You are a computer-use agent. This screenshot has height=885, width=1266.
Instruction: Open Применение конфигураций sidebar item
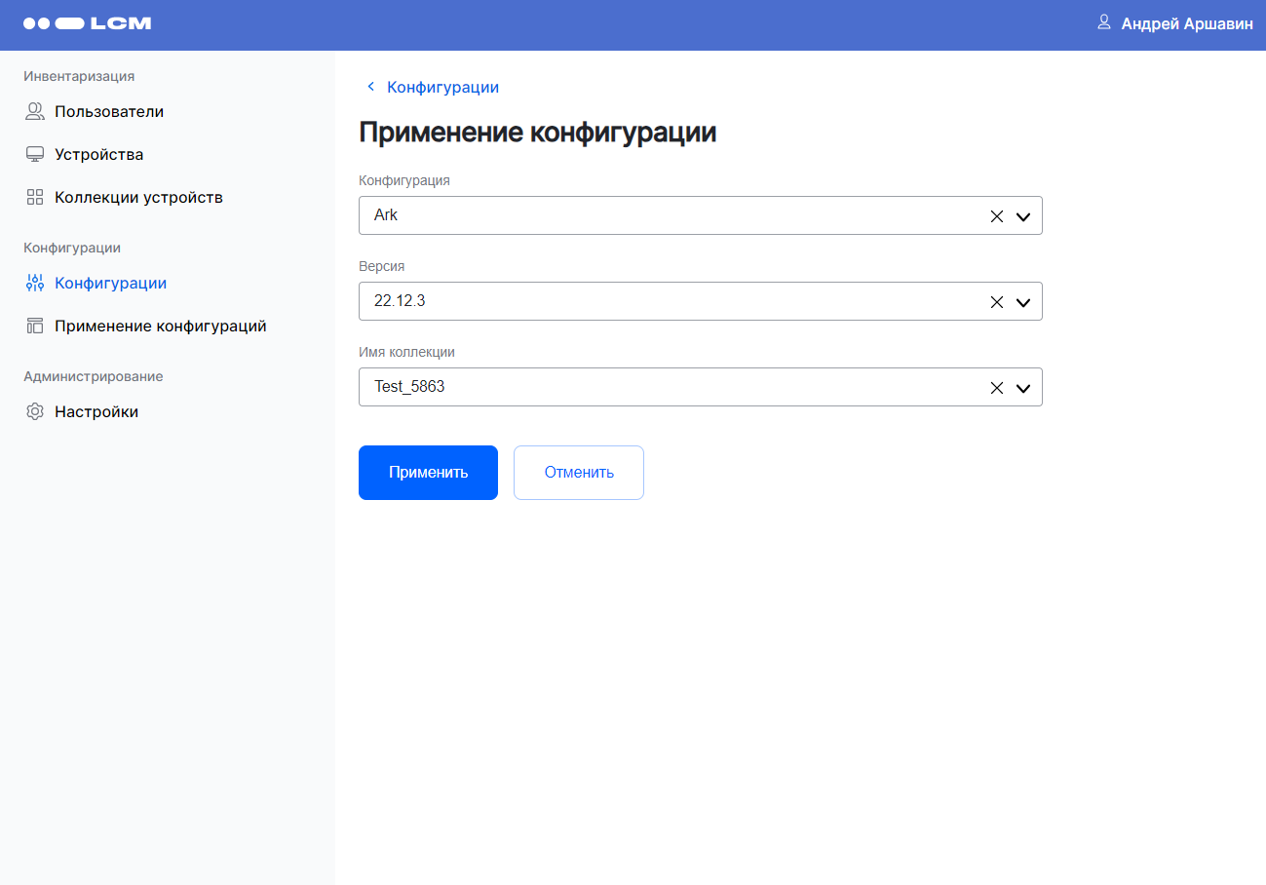160,326
